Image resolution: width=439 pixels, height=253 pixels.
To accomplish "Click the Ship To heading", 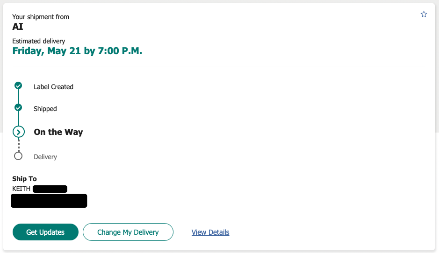I will [x=24, y=179].
